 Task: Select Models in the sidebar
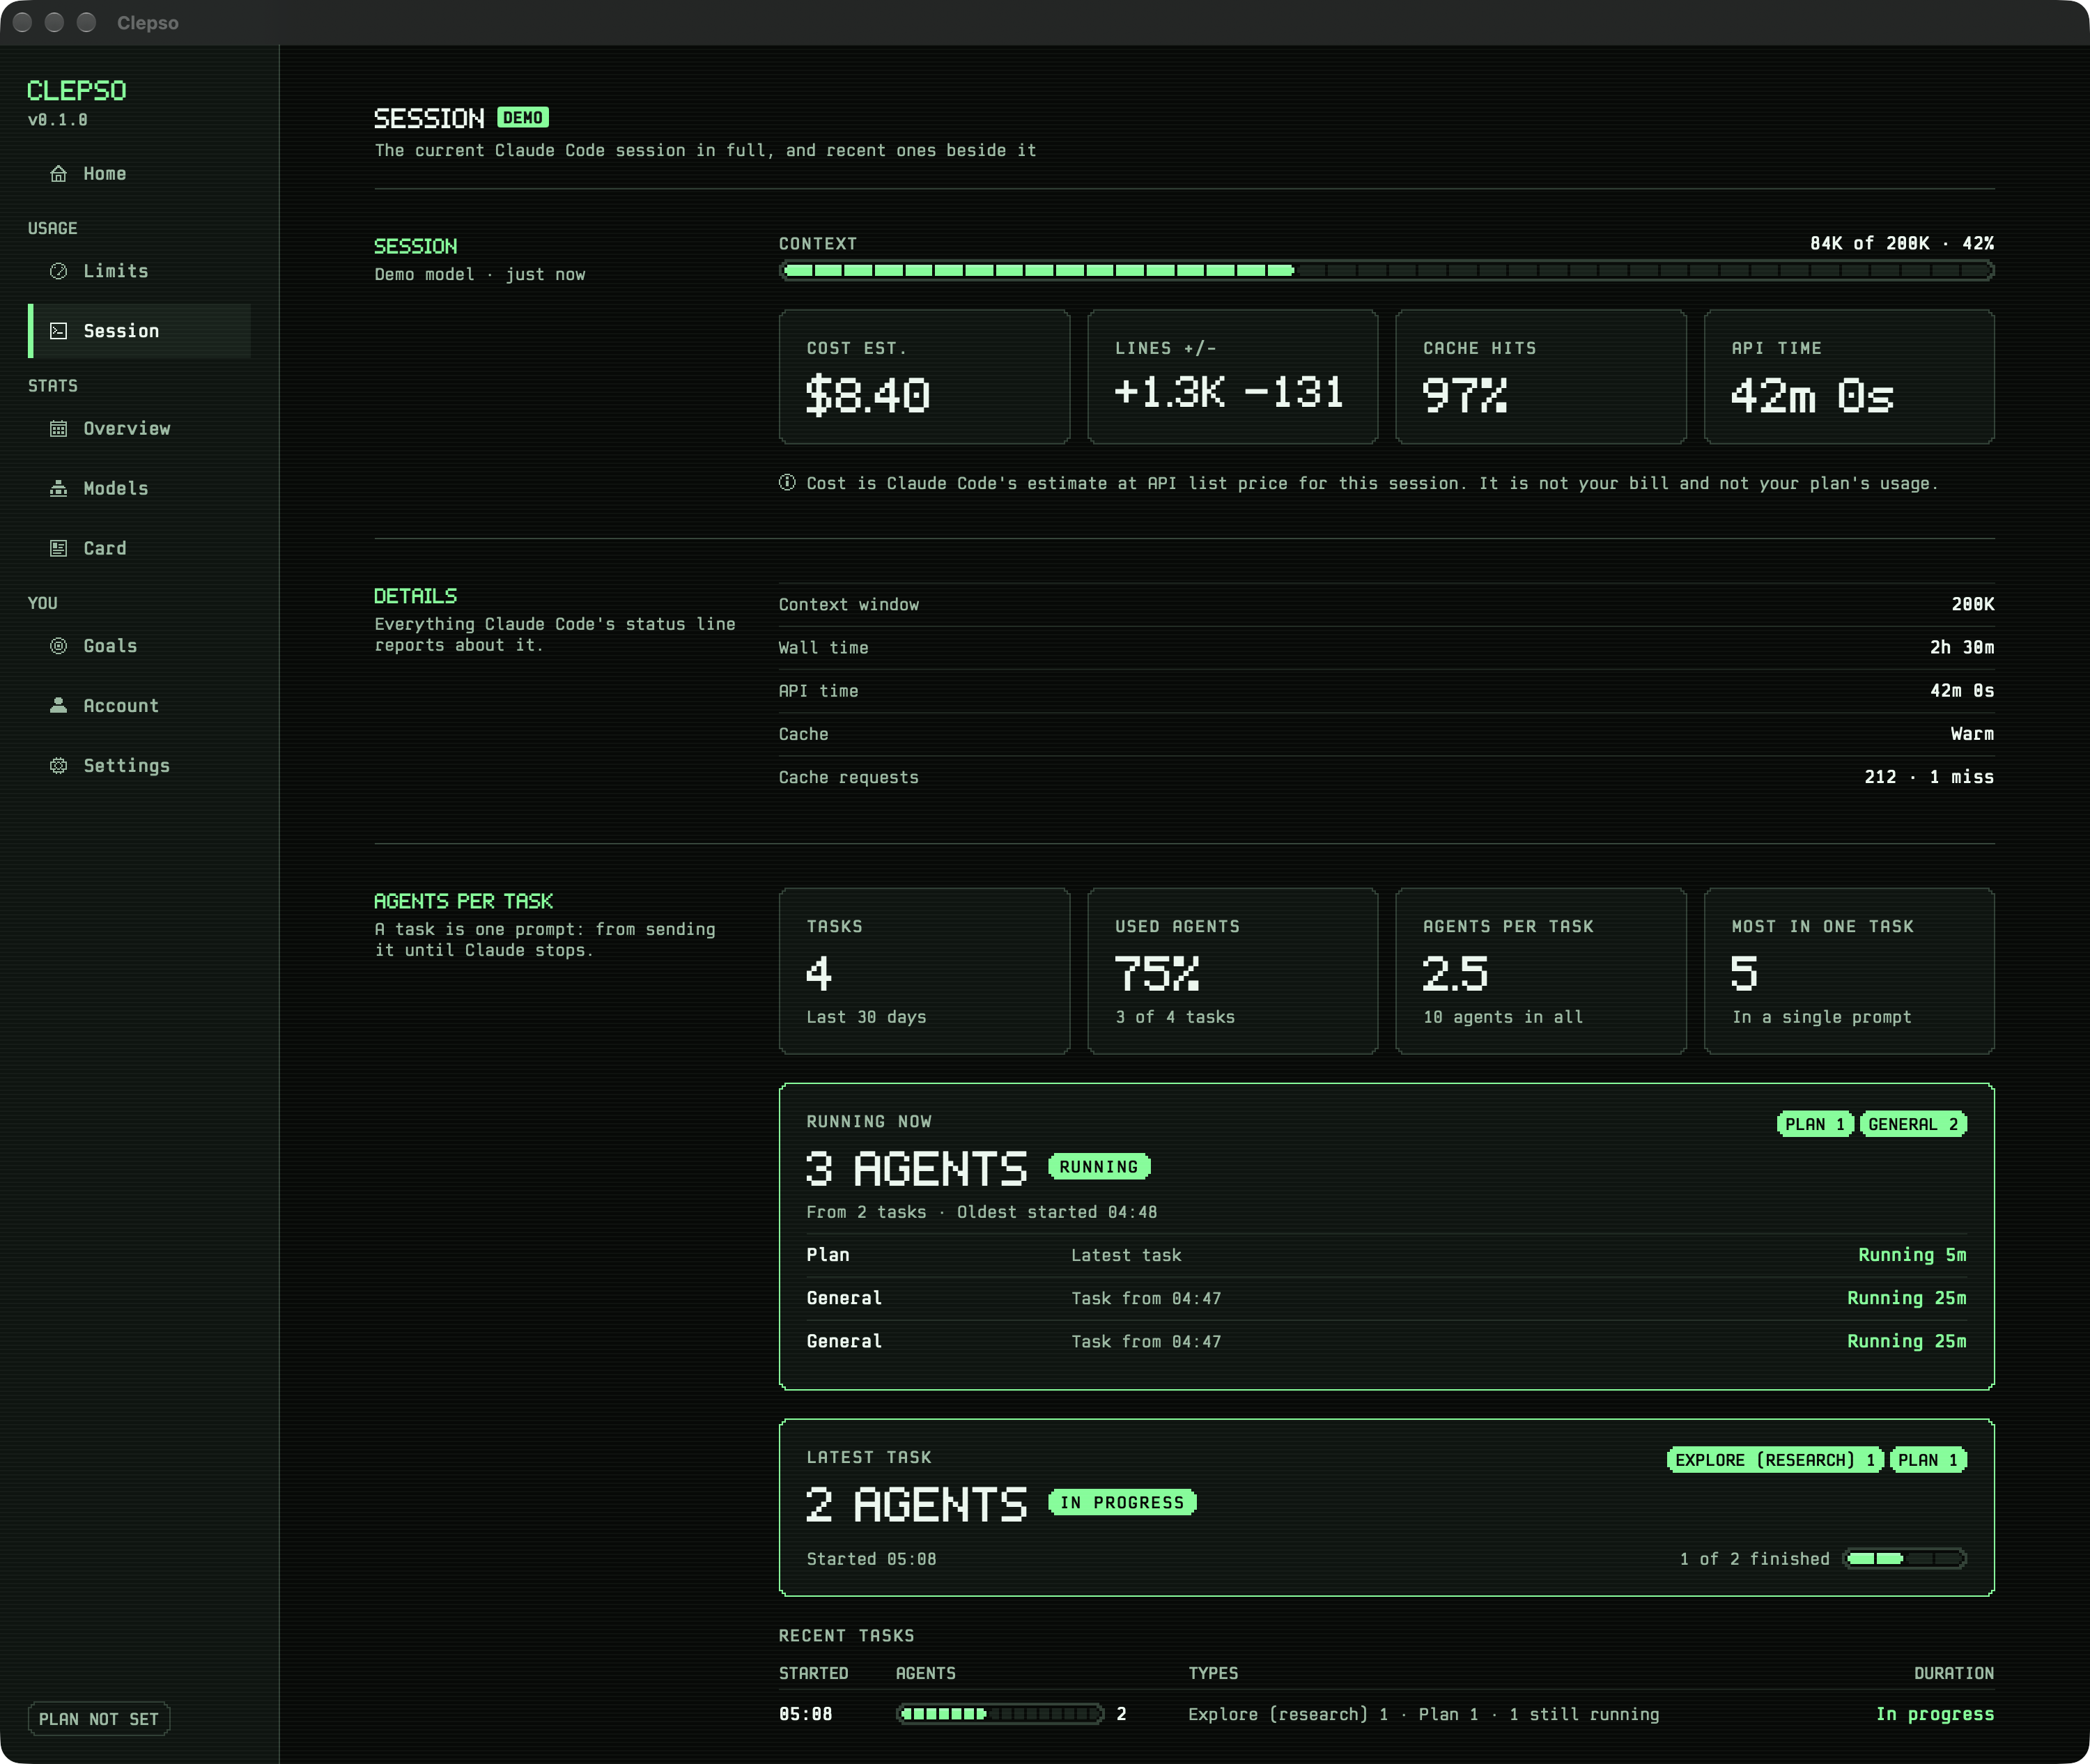(116, 489)
